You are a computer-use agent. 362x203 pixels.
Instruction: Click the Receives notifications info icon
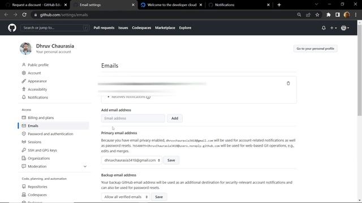point(148,97)
